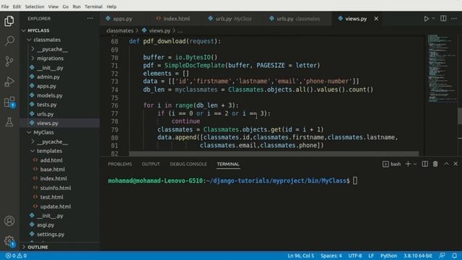Split the editor to the right
This screenshot has width=462, height=260.
443,19
